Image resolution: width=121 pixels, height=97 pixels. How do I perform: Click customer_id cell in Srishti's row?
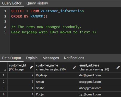click(x=21, y=88)
